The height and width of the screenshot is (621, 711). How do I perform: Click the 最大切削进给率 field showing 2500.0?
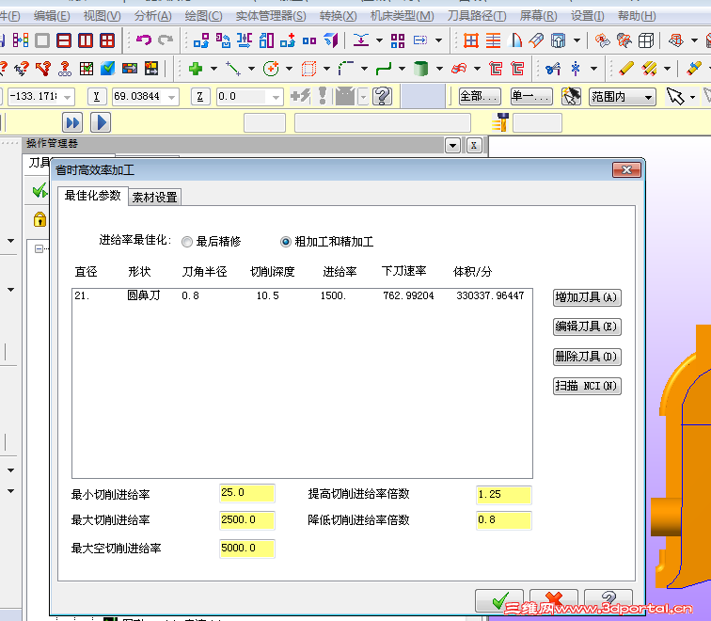[x=247, y=520]
